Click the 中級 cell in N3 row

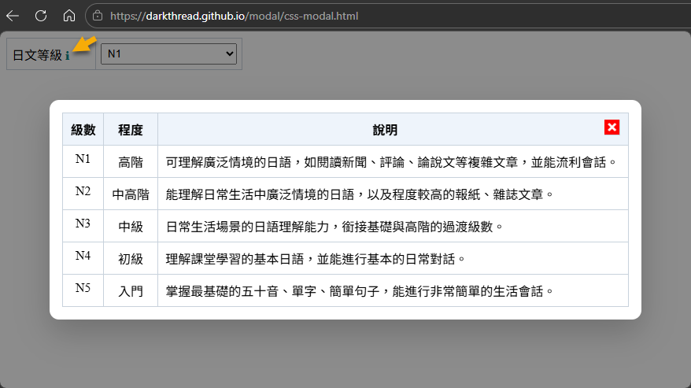pos(131,227)
